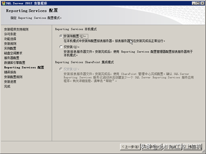This screenshot has width=206, height=154.
Task: Click 完成 step in the sidebar
Action: pyautogui.click(x=7, y=86)
